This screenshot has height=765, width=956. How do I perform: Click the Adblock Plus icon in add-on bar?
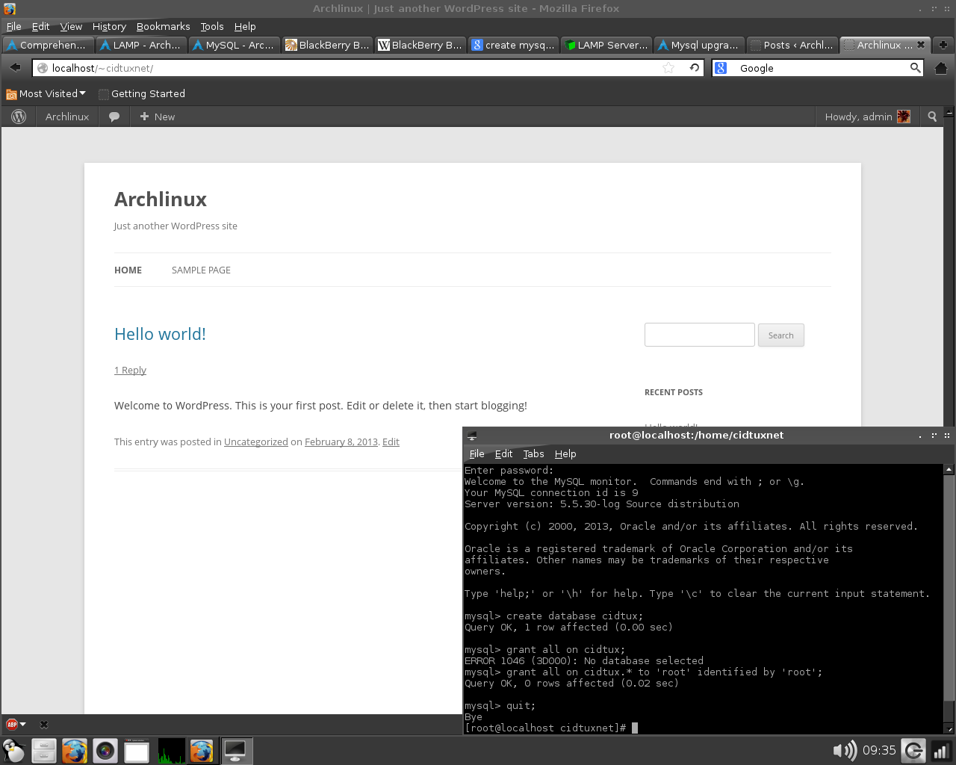[x=12, y=724]
